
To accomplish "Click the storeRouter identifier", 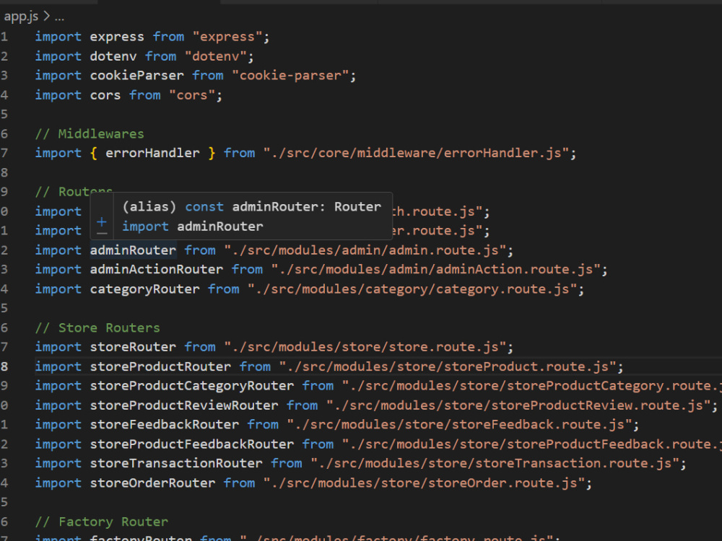I will pyautogui.click(x=133, y=348).
